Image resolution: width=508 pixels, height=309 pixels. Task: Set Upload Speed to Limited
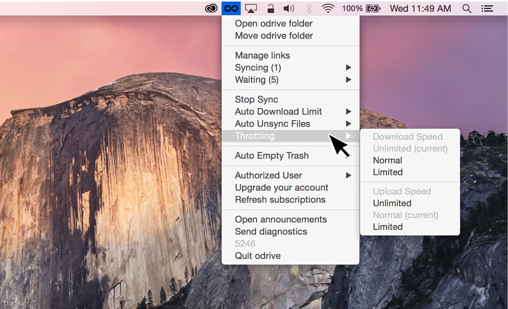pyautogui.click(x=410, y=227)
